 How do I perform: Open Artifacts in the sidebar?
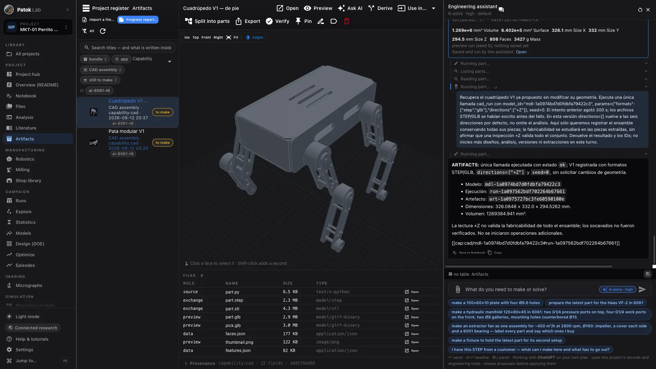[38, 139]
